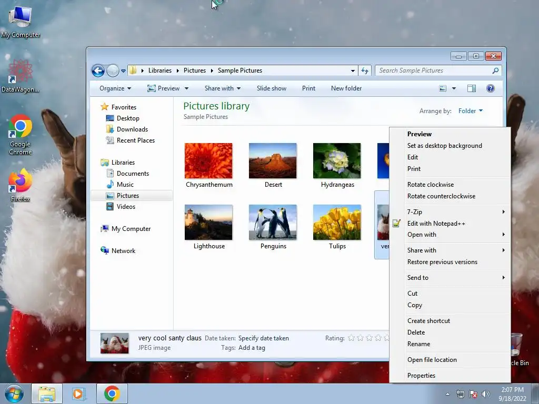
Task: Expand Share with in the context menu
Action: (x=450, y=250)
